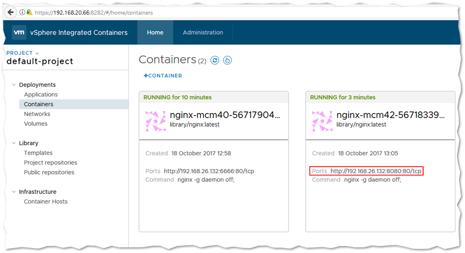The width and height of the screenshot is (465, 253).
Task: Click the nginx-mcm40 command text
Action: pyautogui.click(x=206, y=180)
